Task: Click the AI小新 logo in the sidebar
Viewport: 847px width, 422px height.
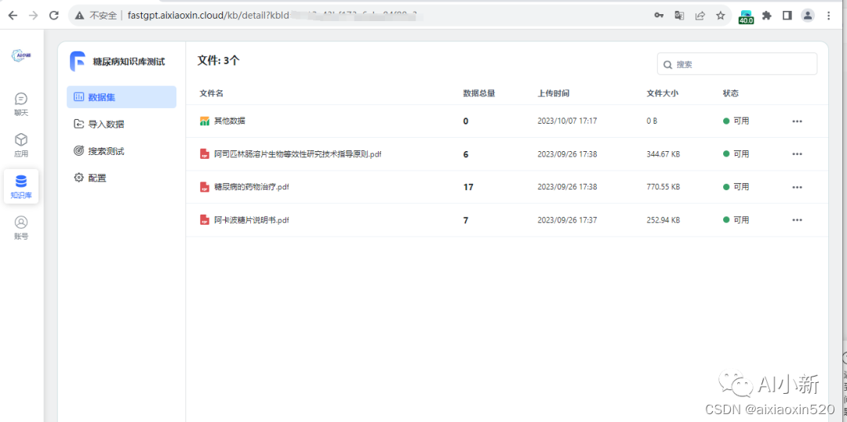Action: [21, 56]
